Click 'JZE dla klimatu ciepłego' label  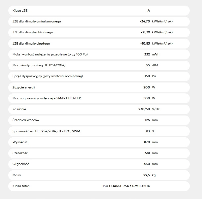point(31,43)
